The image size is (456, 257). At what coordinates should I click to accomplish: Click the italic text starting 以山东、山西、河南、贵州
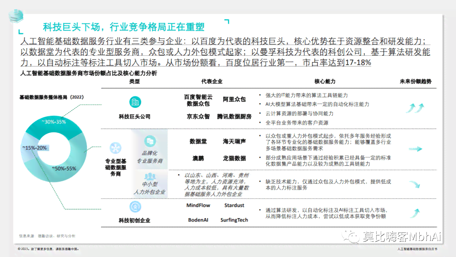click(217, 185)
